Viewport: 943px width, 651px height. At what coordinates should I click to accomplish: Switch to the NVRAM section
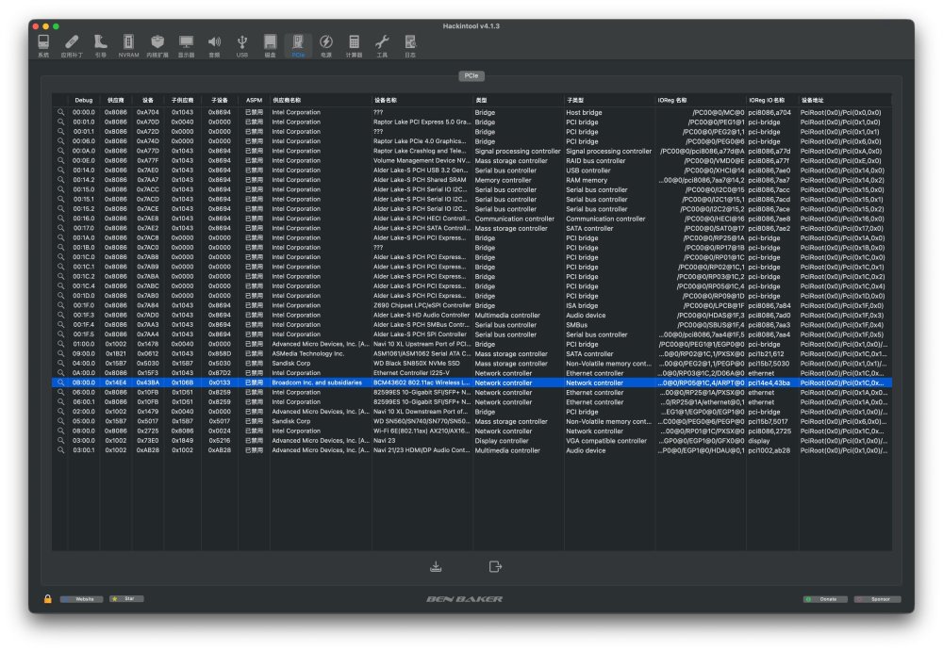coord(128,45)
